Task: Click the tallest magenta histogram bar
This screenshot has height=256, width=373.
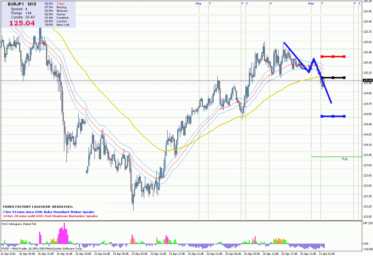Action: (x=64, y=233)
